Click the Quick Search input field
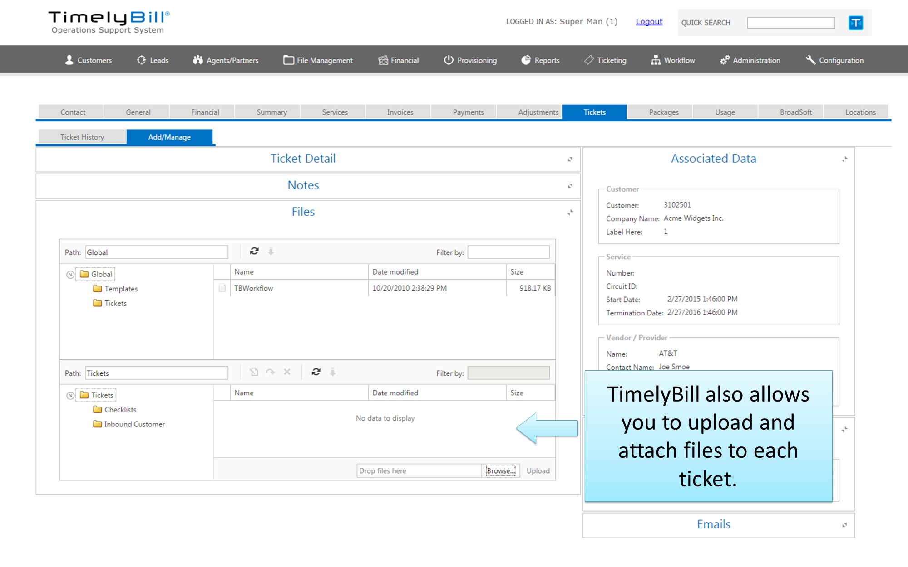Image resolution: width=908 pixels, height=567 pixels. point(791,23)
